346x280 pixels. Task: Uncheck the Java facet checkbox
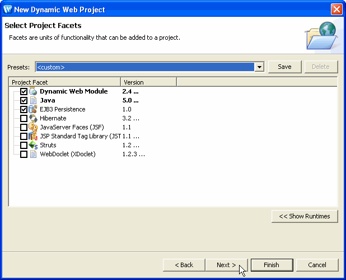point(24,100)
